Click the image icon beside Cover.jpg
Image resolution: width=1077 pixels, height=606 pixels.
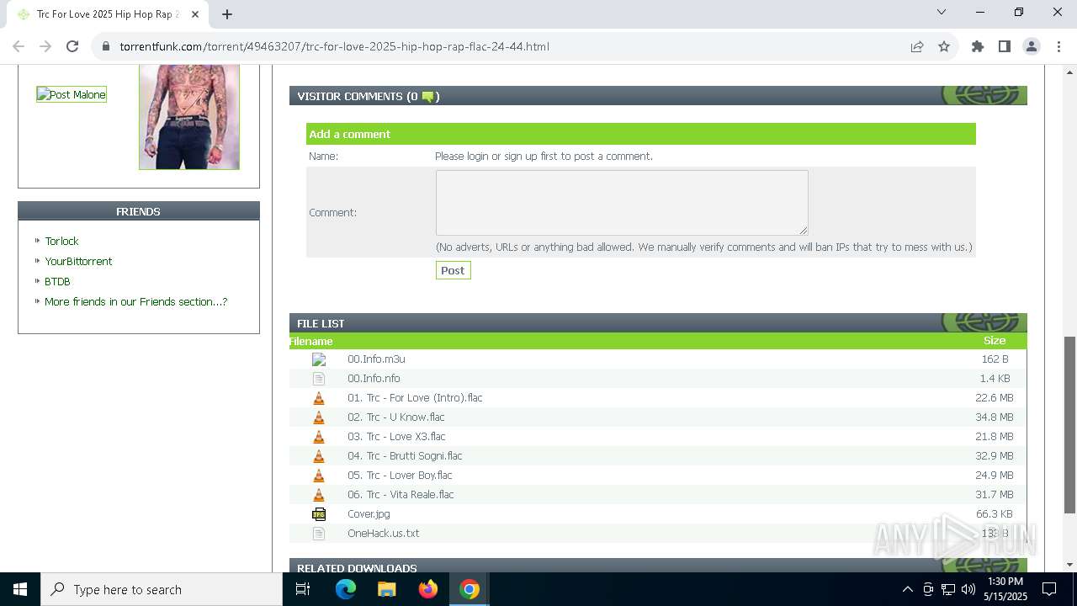pos(319,514)
